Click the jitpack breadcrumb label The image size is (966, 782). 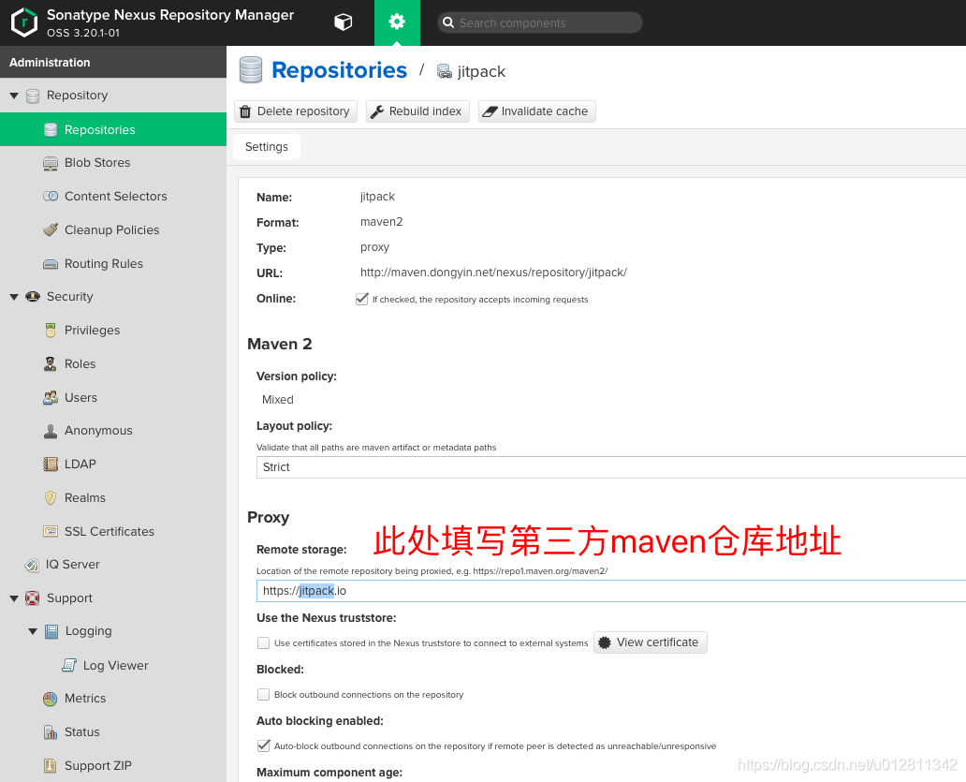coord(481,71)
